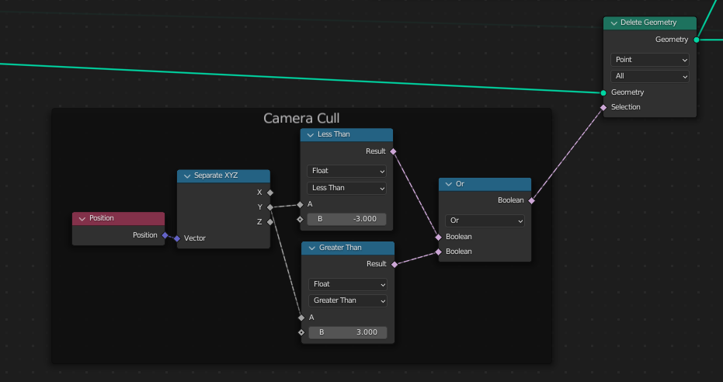
Task: Open Greater Than operation dropdown
Action: coord(348,300)
